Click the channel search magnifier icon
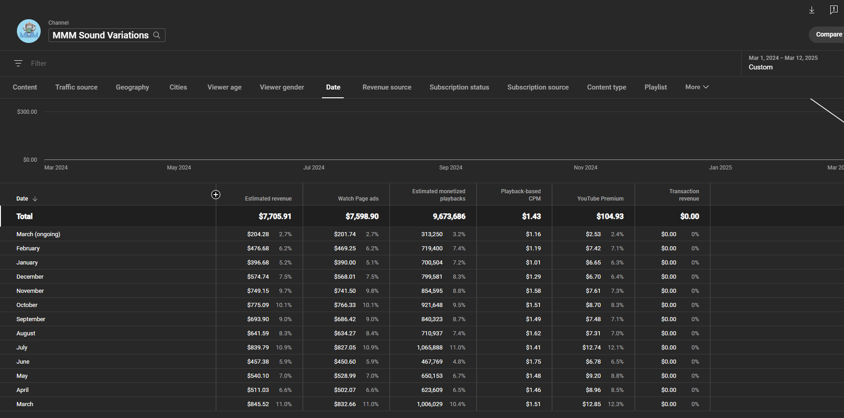Image resolution: width=844 pixels, height=418 pixels. pos(157,35)
